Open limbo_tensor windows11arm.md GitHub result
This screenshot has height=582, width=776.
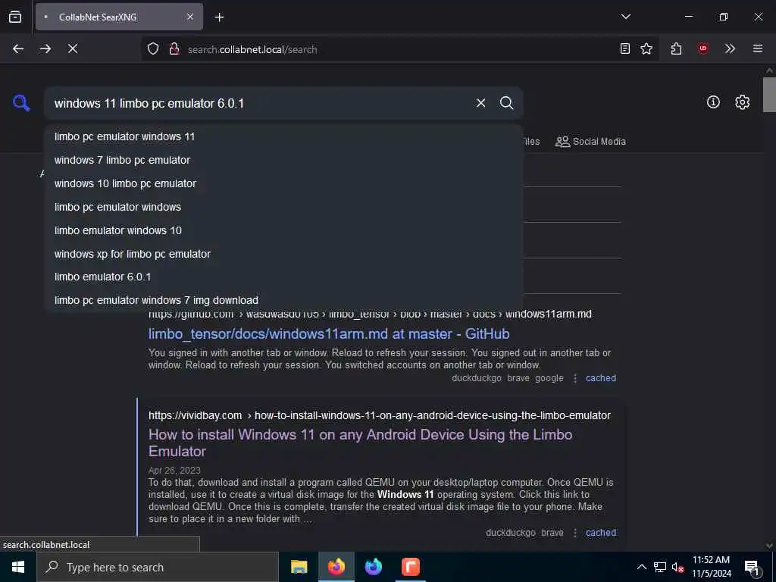coord(329,334)
